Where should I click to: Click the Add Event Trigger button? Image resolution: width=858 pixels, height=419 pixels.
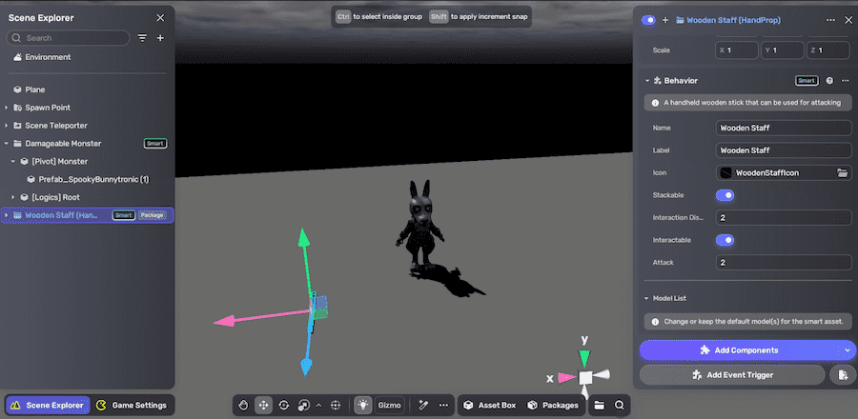pyautogui.click(x=733, y=375)
